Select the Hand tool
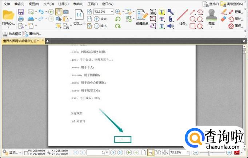 [59, 12]
